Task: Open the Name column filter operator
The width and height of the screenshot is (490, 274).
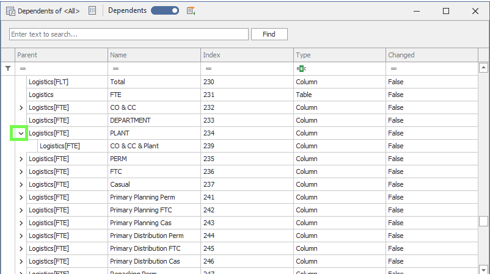Action: coord(115,69)
